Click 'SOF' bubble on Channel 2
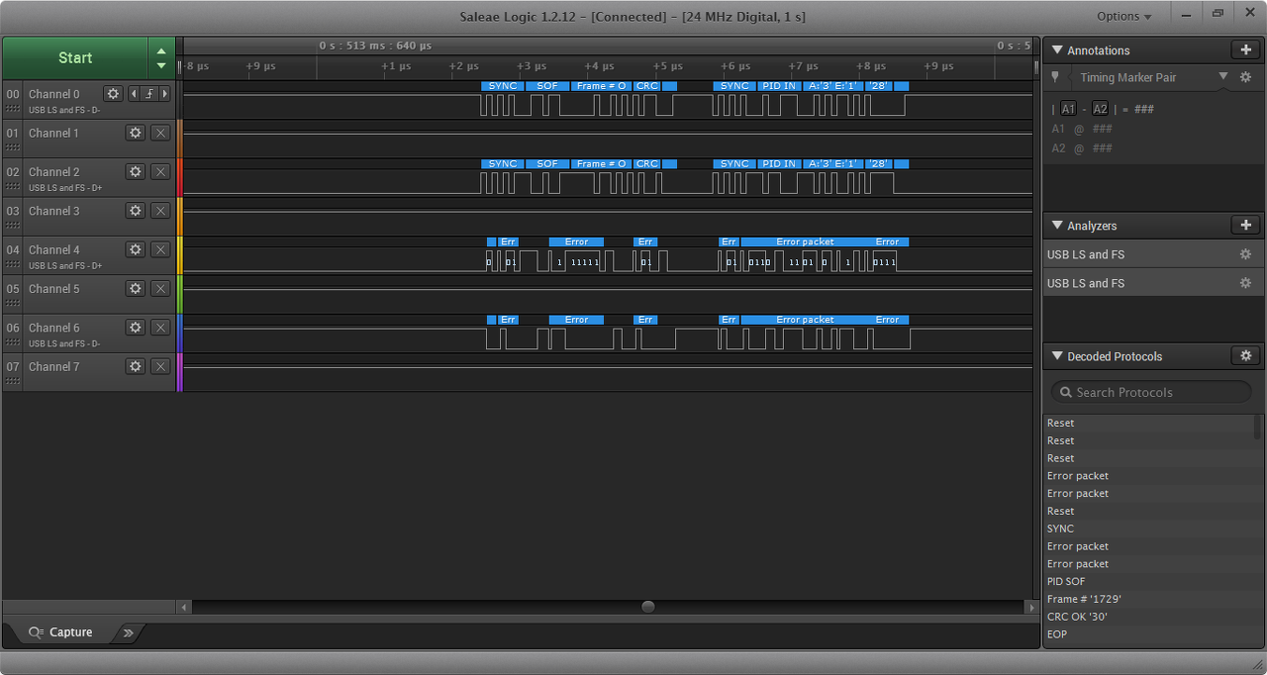 (x=547, y=164)
